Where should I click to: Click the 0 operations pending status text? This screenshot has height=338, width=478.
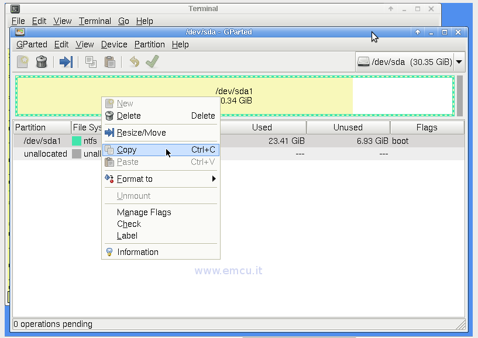[x=53, y=324]
